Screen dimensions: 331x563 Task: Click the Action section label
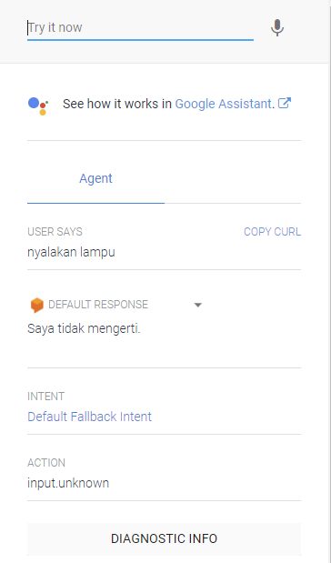[x=46, y=463]
